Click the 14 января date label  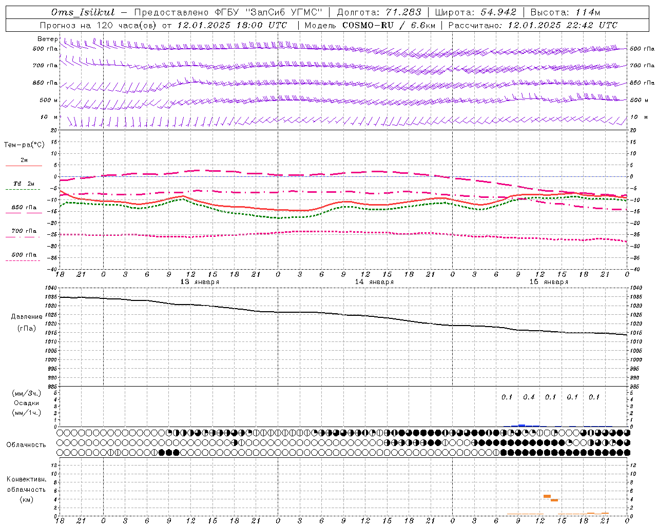(x=374, y=282)
